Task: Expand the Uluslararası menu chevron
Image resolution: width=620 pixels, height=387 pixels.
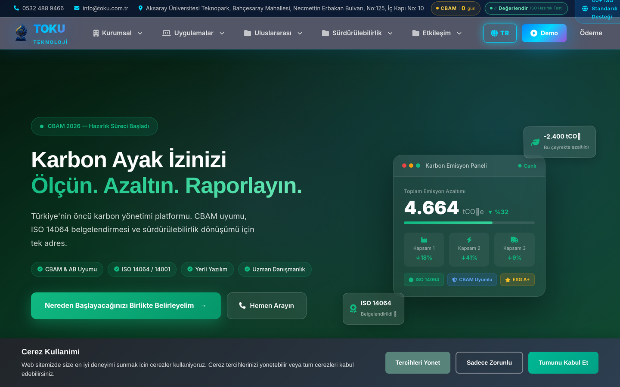Action: [x=300, y=34]
